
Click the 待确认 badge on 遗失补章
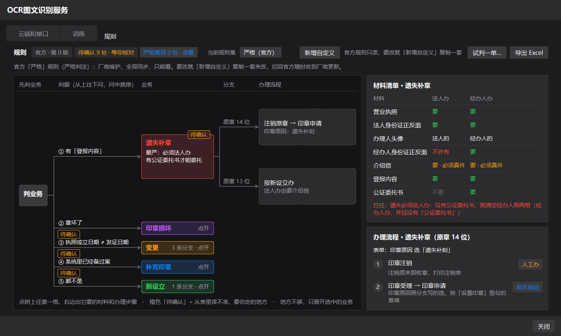pos(199,134)
